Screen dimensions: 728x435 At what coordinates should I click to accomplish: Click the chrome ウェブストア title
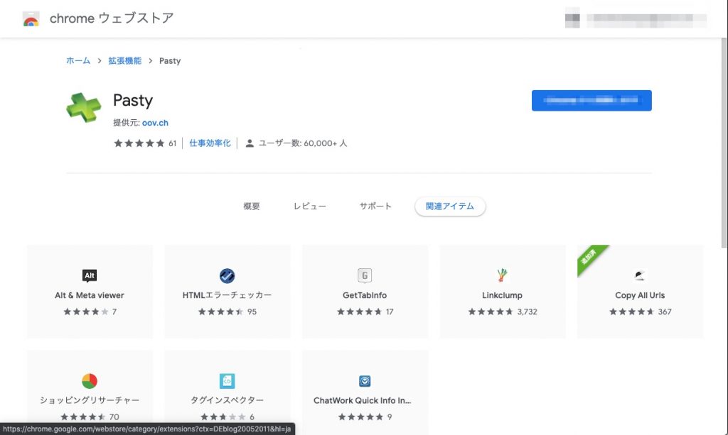tap(112, 18)
